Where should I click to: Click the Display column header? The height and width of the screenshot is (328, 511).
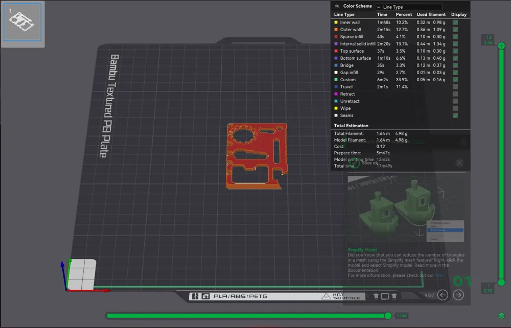tap(458, 15)
